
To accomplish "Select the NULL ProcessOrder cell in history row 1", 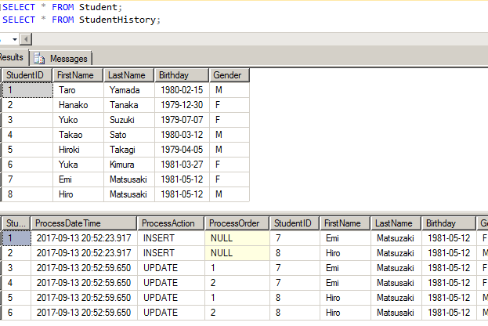I will click(x=237, y=238).
